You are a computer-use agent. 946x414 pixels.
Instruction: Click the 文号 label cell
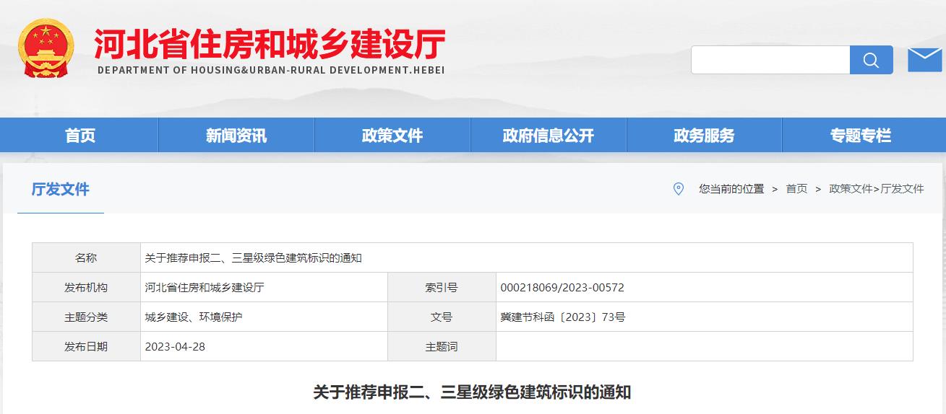442,317
